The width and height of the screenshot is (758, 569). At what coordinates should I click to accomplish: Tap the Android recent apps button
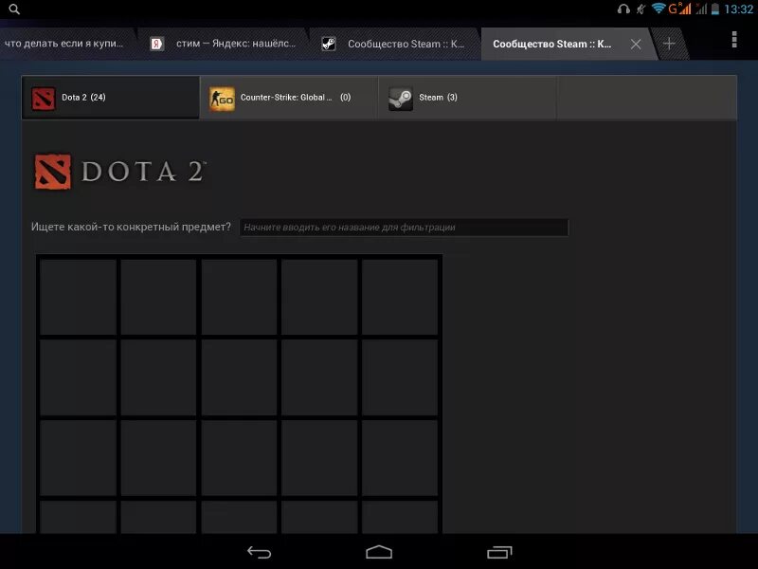[499, 552]
